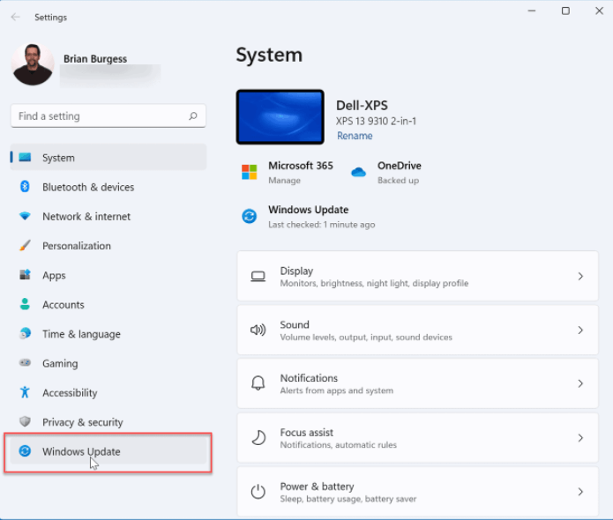Open Accounts settings
This screenshot has height=520, width=613.
tap(108, 304)
